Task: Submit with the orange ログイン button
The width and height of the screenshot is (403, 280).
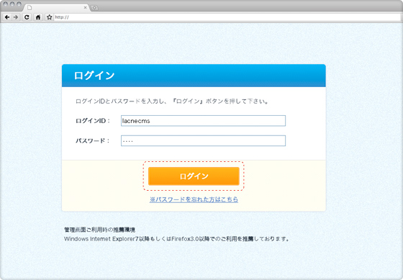Action: click(x=194, y=176)
